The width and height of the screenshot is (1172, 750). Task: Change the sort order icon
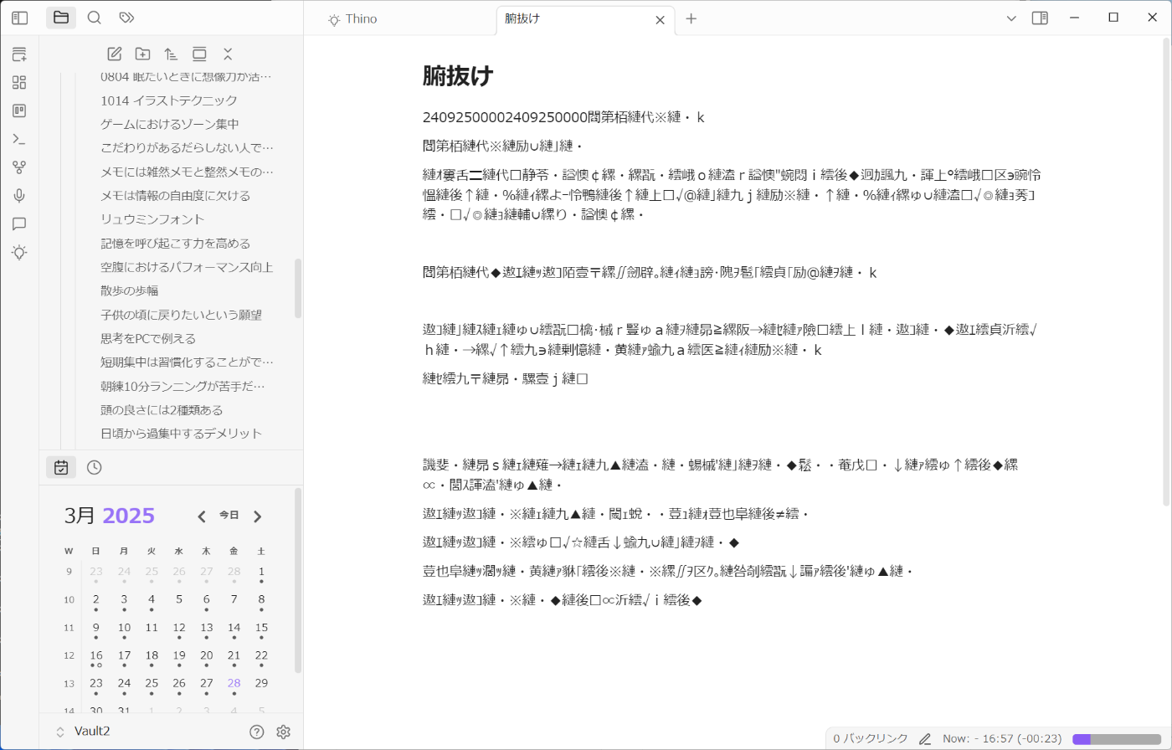[x=171, y=54]
